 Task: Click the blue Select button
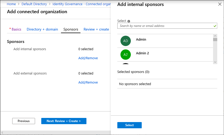[129, 125]
